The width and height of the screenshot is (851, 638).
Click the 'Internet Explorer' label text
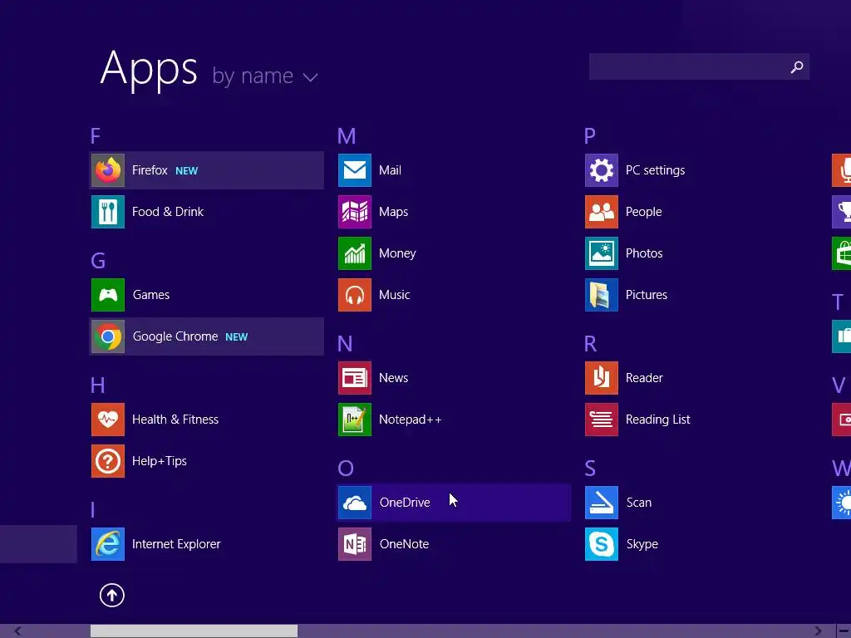(176, 544)
